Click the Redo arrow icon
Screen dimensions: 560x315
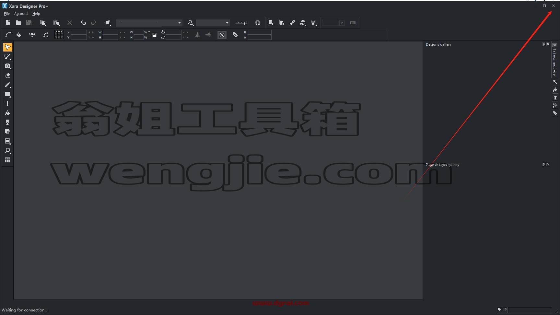[x=94, y=23]
